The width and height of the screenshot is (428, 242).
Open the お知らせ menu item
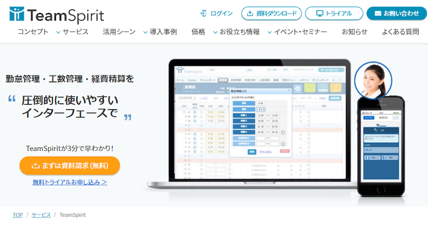pyautogui.click(x=355, y=32)
